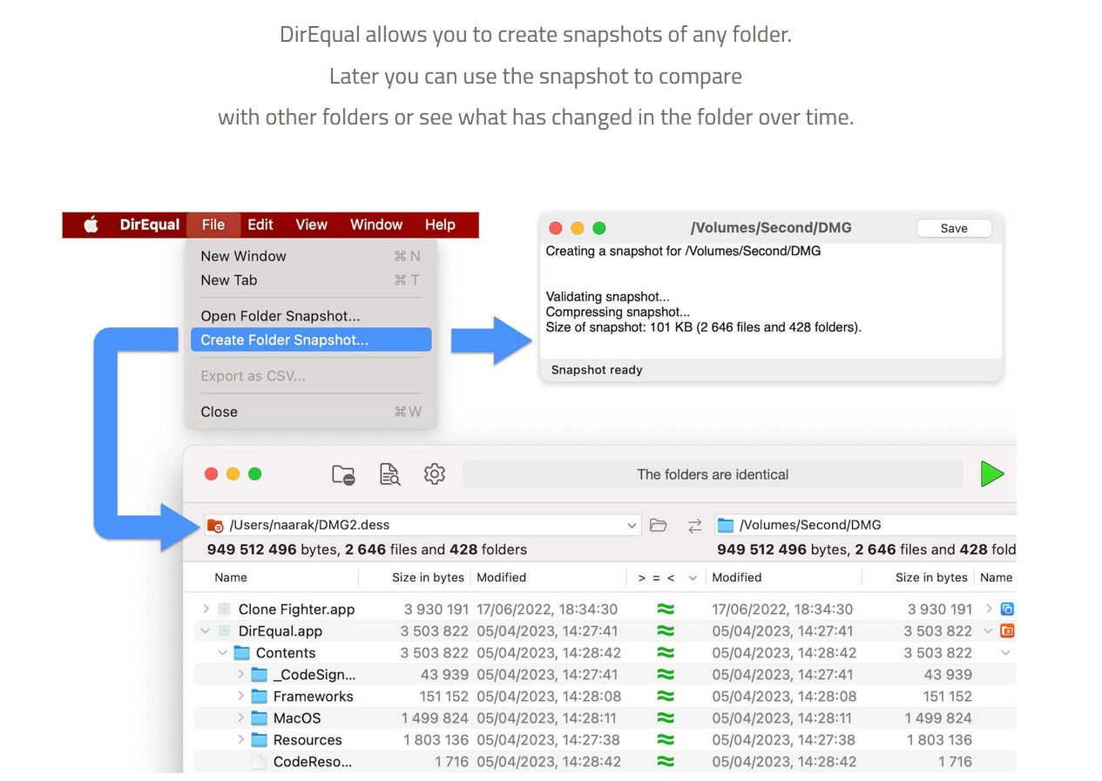Screen dimensions: 1102x781
Task: Click the CodeReso... file icon
Action: click(260, 762)
